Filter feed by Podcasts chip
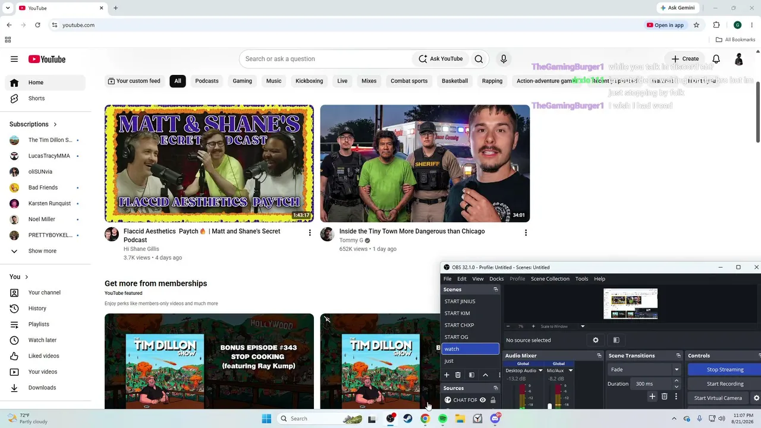This screenshot has width=761, height=428. [x=207, y=81]
